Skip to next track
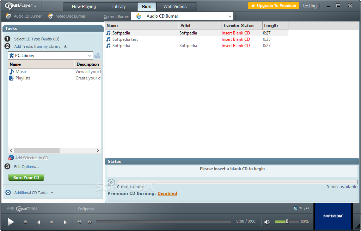The width and height of the screenshot is (361, 231). pyautogui.click(x=66, y=222)
